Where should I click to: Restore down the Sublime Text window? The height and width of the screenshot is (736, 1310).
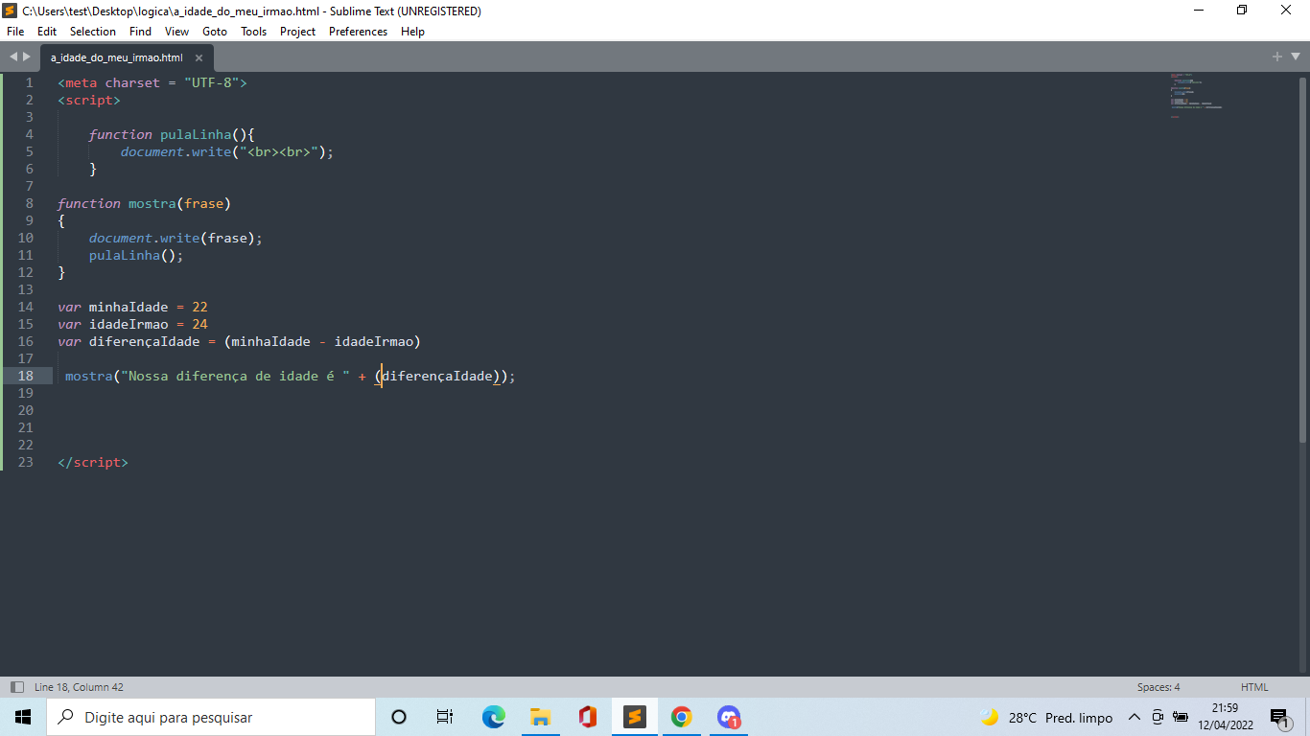pos(1242,11)
